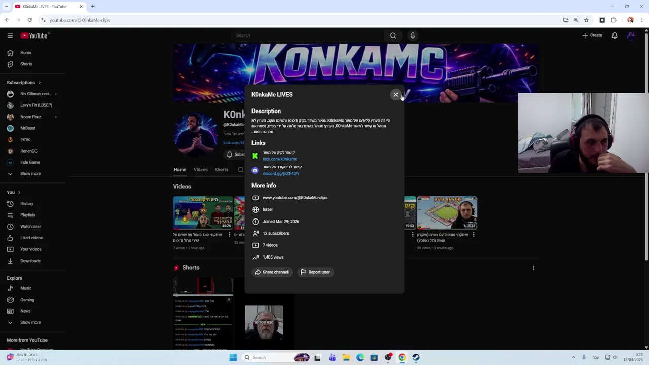The image size is (649, 365).
Task: Open News in Explore
Action: [32, 311]
